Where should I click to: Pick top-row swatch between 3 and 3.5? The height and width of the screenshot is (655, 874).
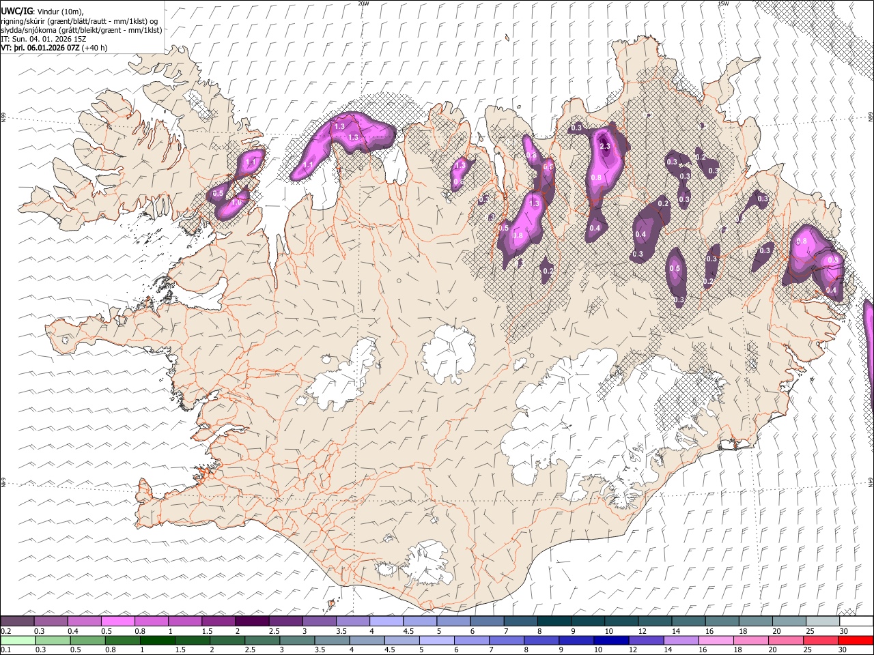319,621
